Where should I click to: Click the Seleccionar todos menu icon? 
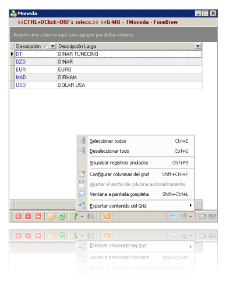coord(82,141)
